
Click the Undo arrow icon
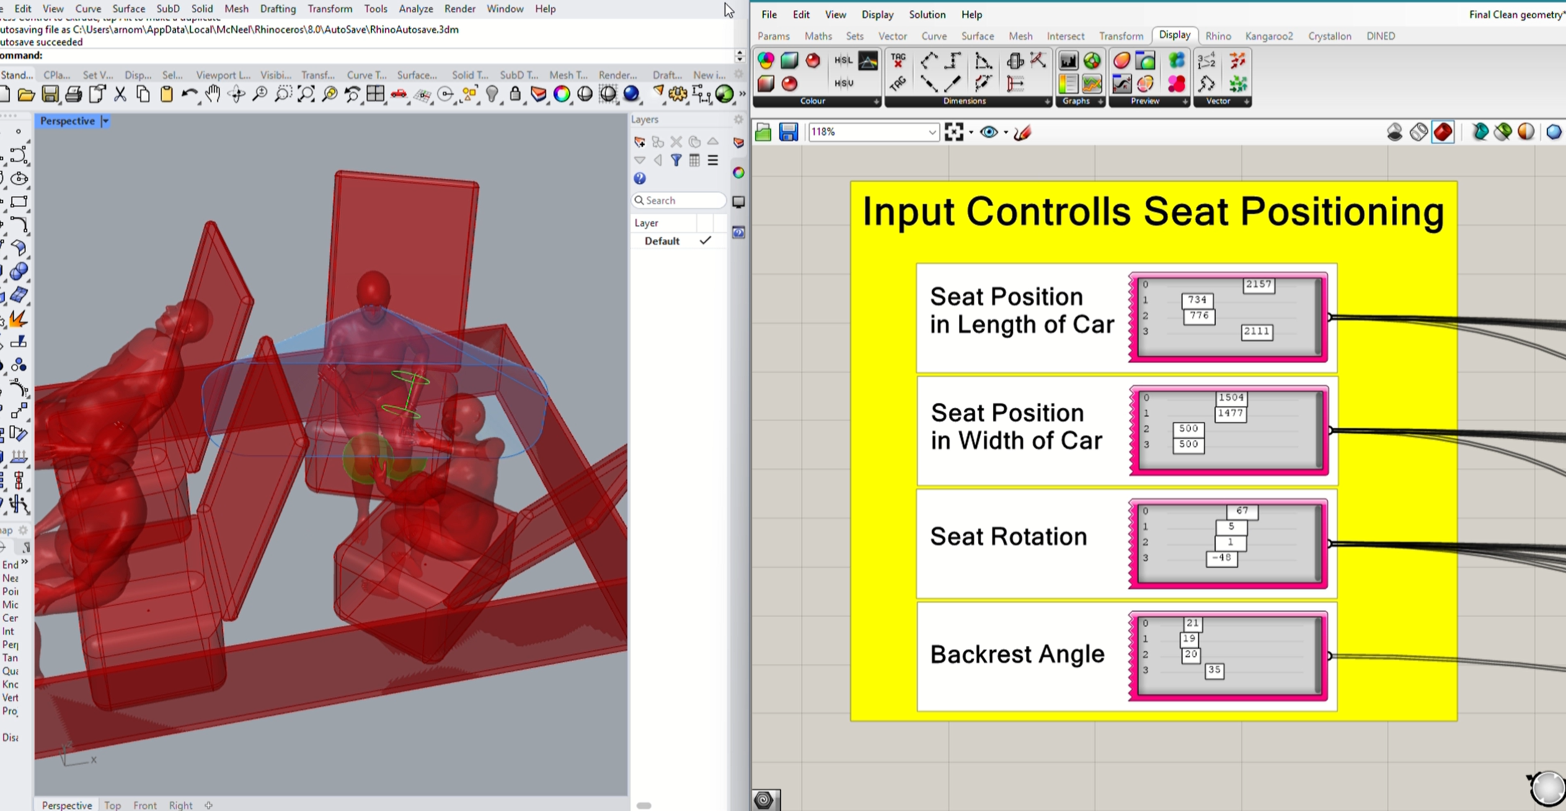190,94
